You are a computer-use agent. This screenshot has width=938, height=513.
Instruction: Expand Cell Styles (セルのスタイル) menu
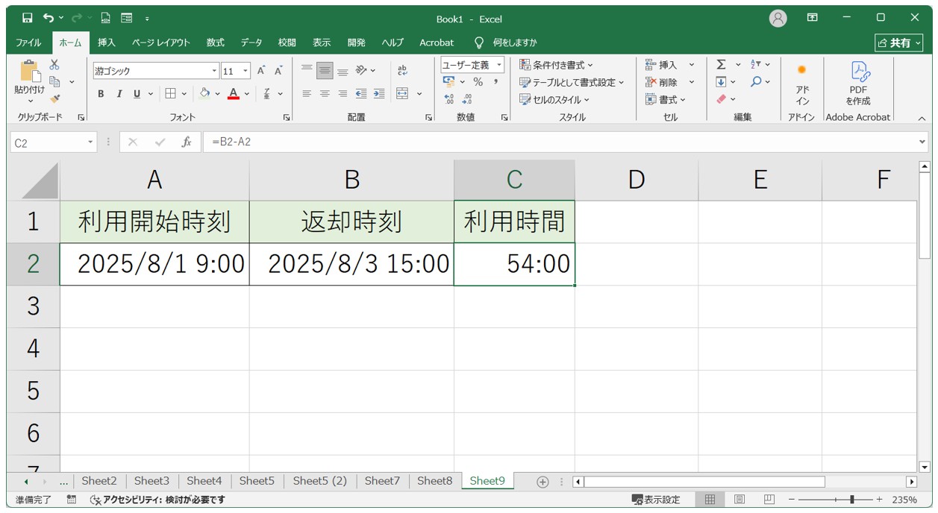click(x=554, y=99)
